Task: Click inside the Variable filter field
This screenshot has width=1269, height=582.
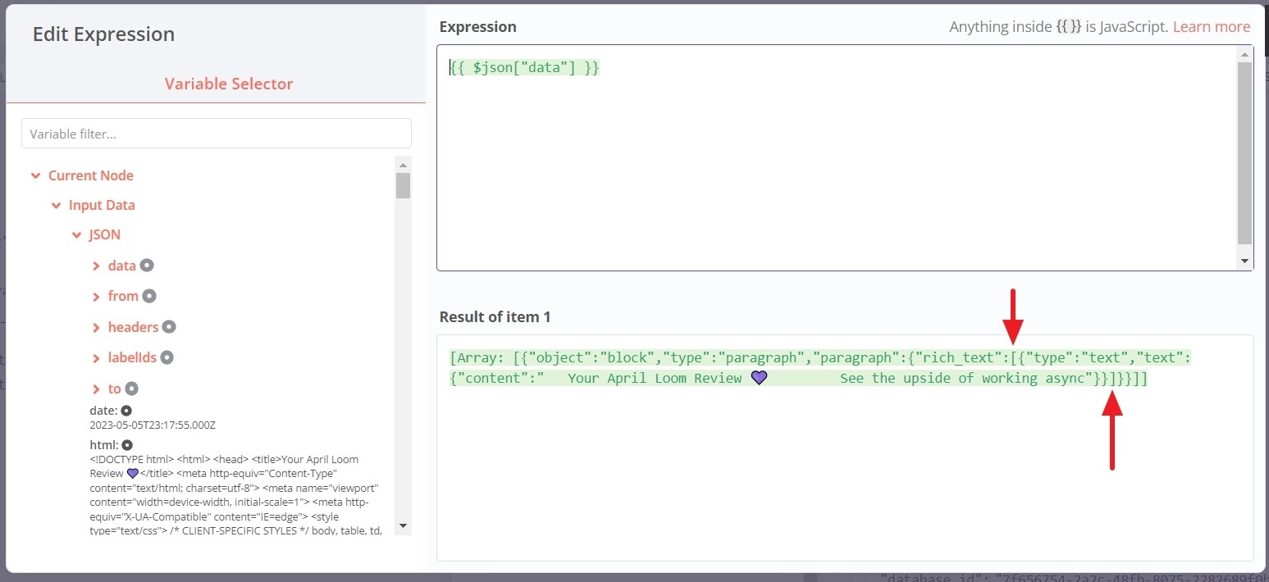Action: coord(216,133)
